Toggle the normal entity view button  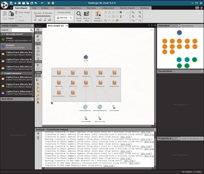point(38,76)
